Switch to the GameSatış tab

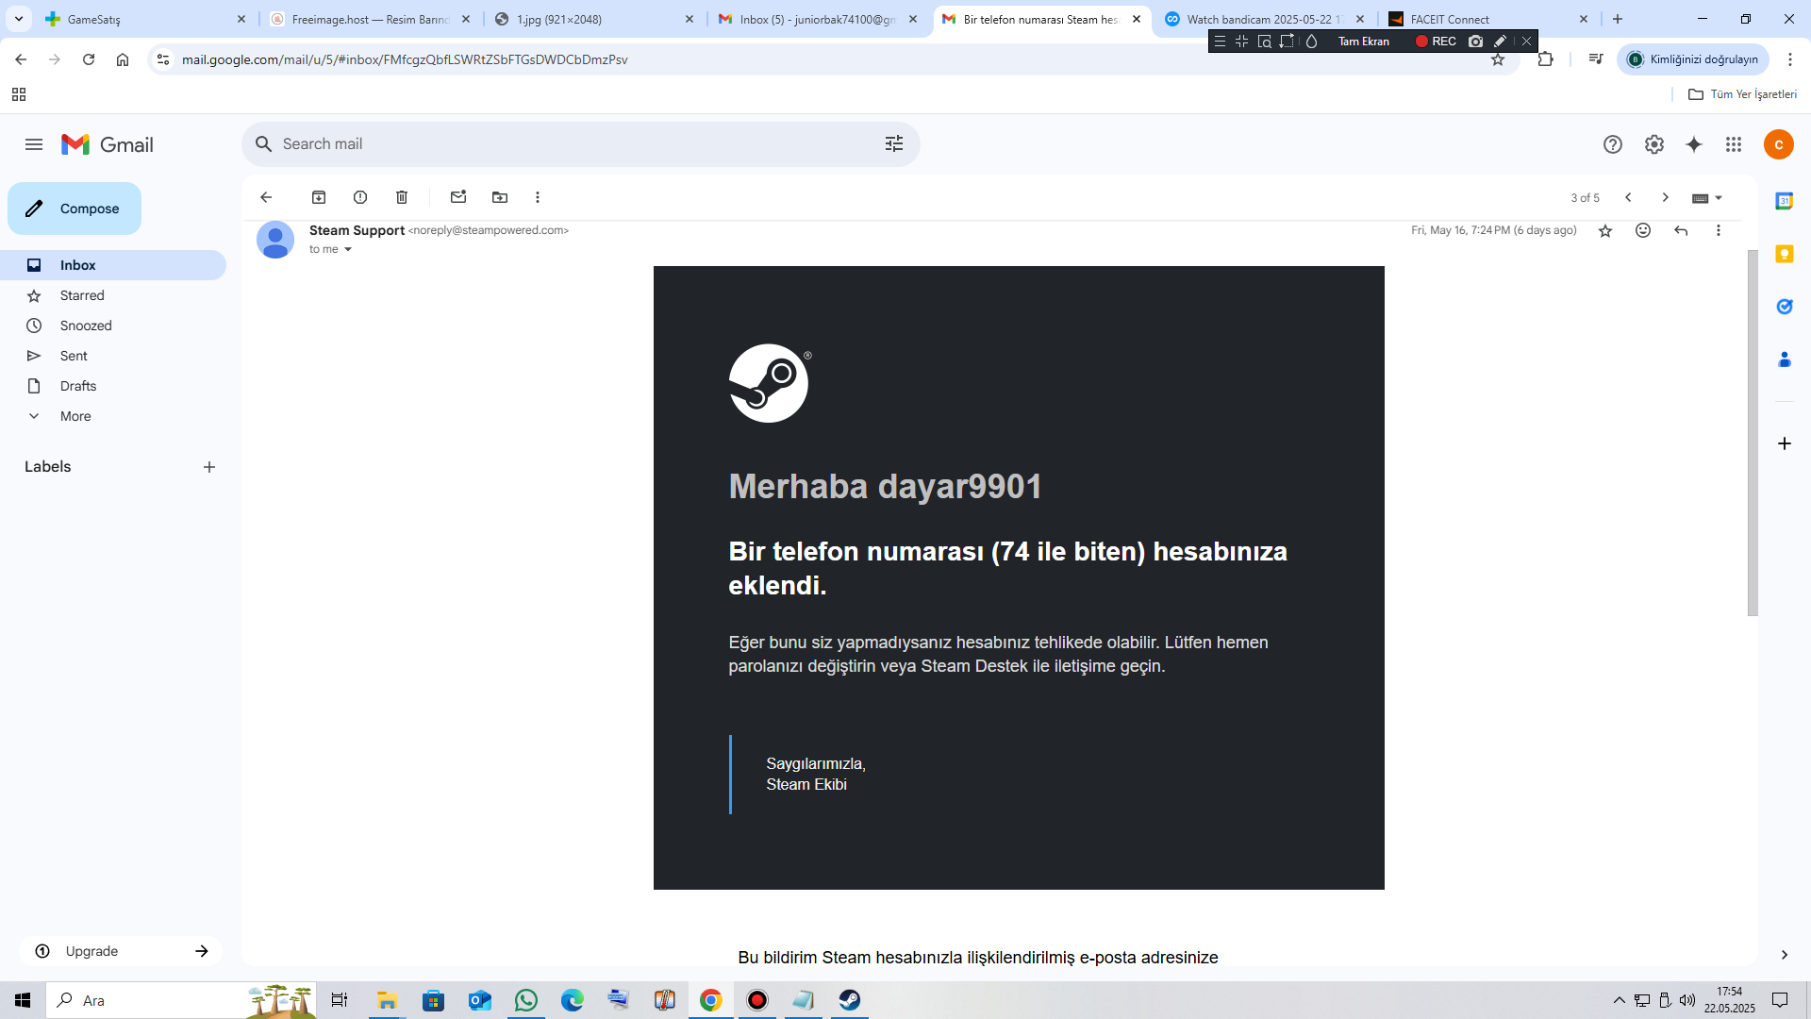point(146,19)
